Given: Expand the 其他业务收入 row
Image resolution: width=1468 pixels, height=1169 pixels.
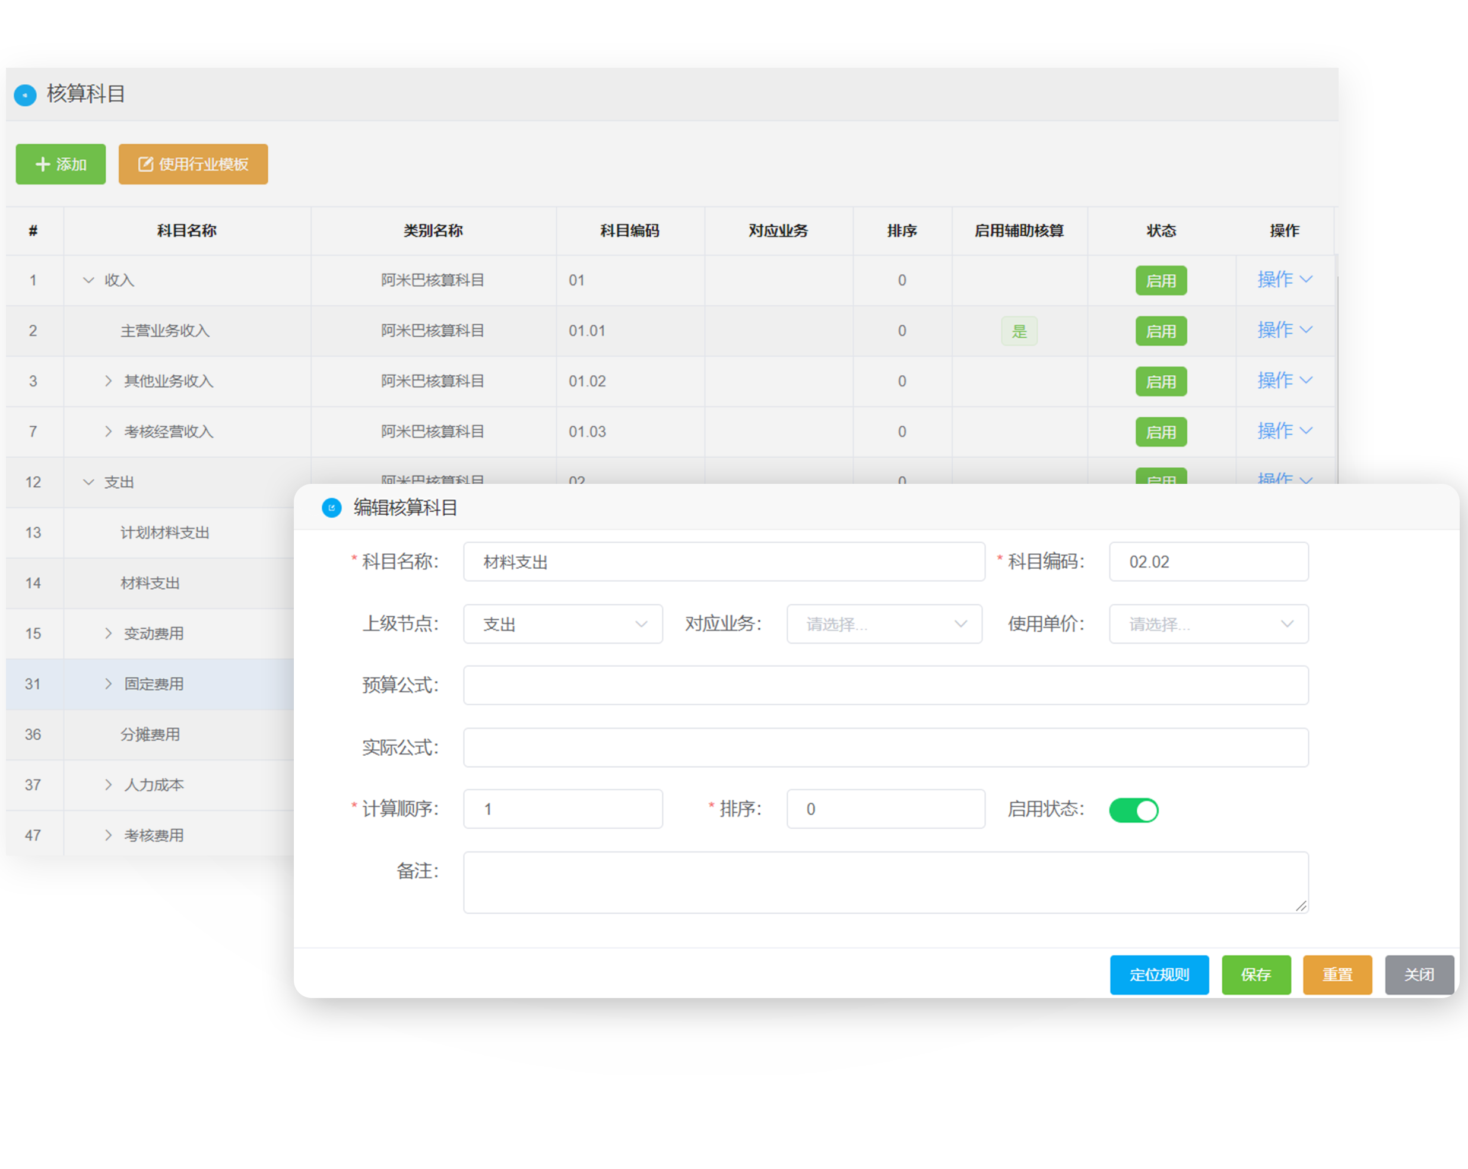Looking at the screenshot, I should [x=108, y=381].
